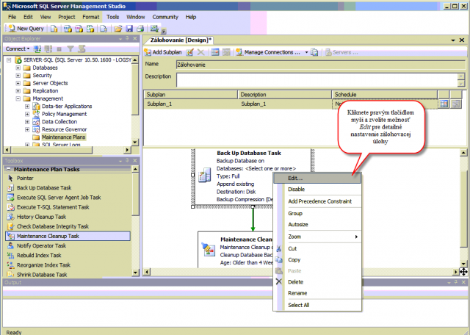Open the arrow next to Manage Connections

(x=306, y=52)
